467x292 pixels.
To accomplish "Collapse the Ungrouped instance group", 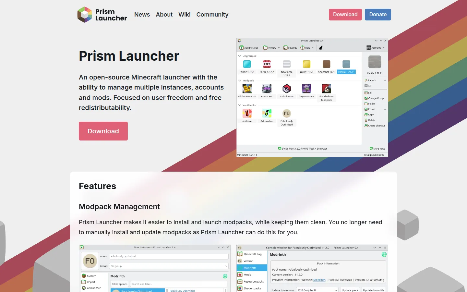I will coord(240,56).
